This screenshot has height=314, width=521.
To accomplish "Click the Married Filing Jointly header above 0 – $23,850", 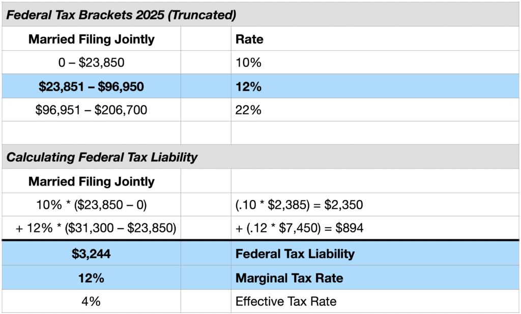I will [x=92, y=39].
